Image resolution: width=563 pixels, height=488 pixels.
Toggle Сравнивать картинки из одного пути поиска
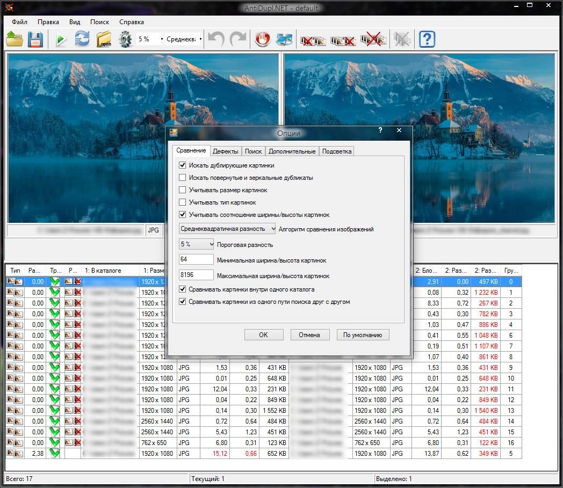click(x=183, y=302)
